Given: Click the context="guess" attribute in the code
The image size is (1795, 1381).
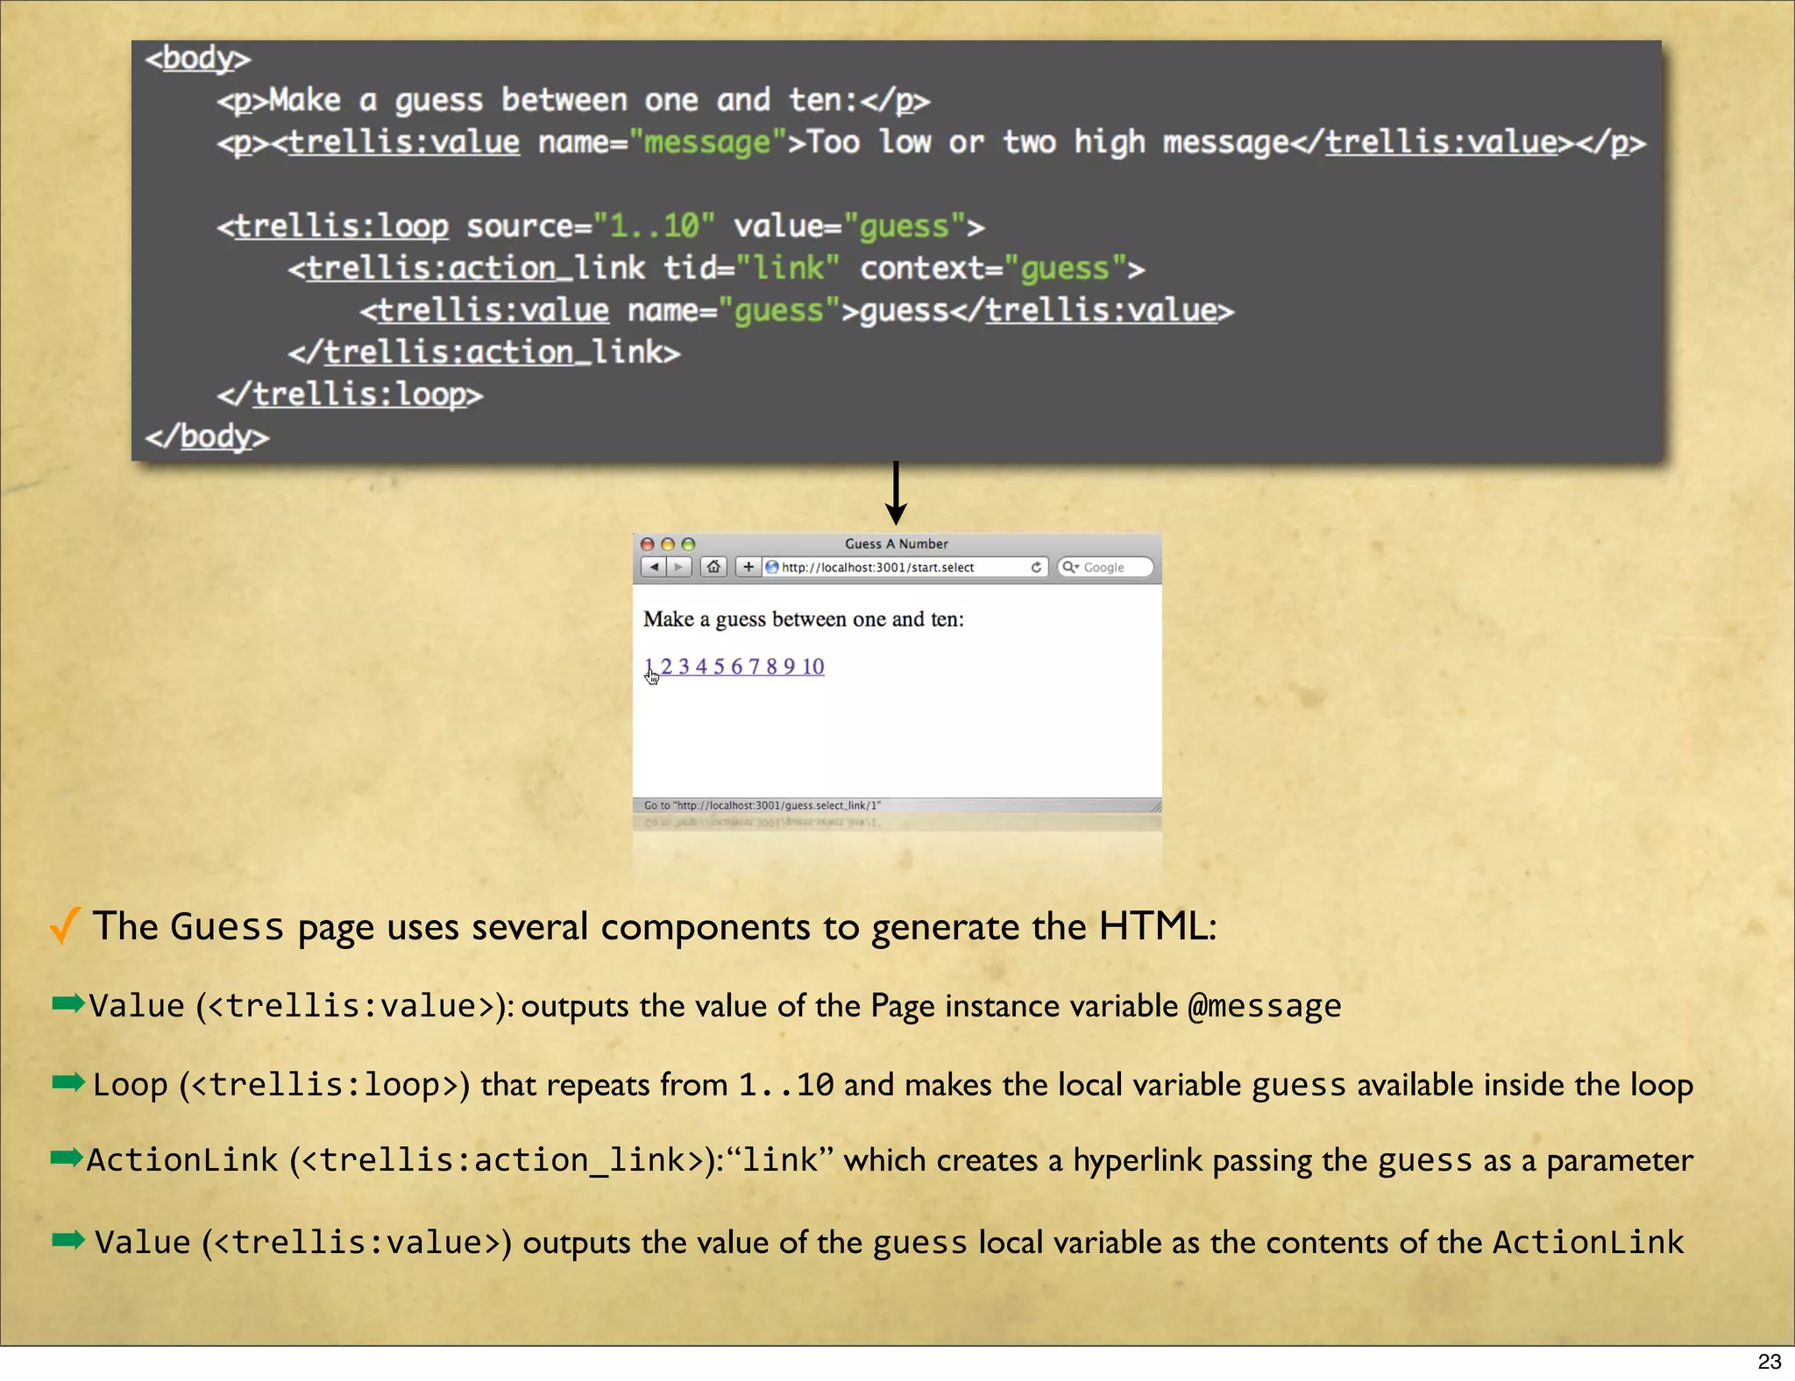Looking at the screenshot, I should pyautogui.click(x=994, y=268).
